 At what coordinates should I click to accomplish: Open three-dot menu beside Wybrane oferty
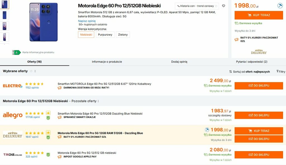point(35,71)
